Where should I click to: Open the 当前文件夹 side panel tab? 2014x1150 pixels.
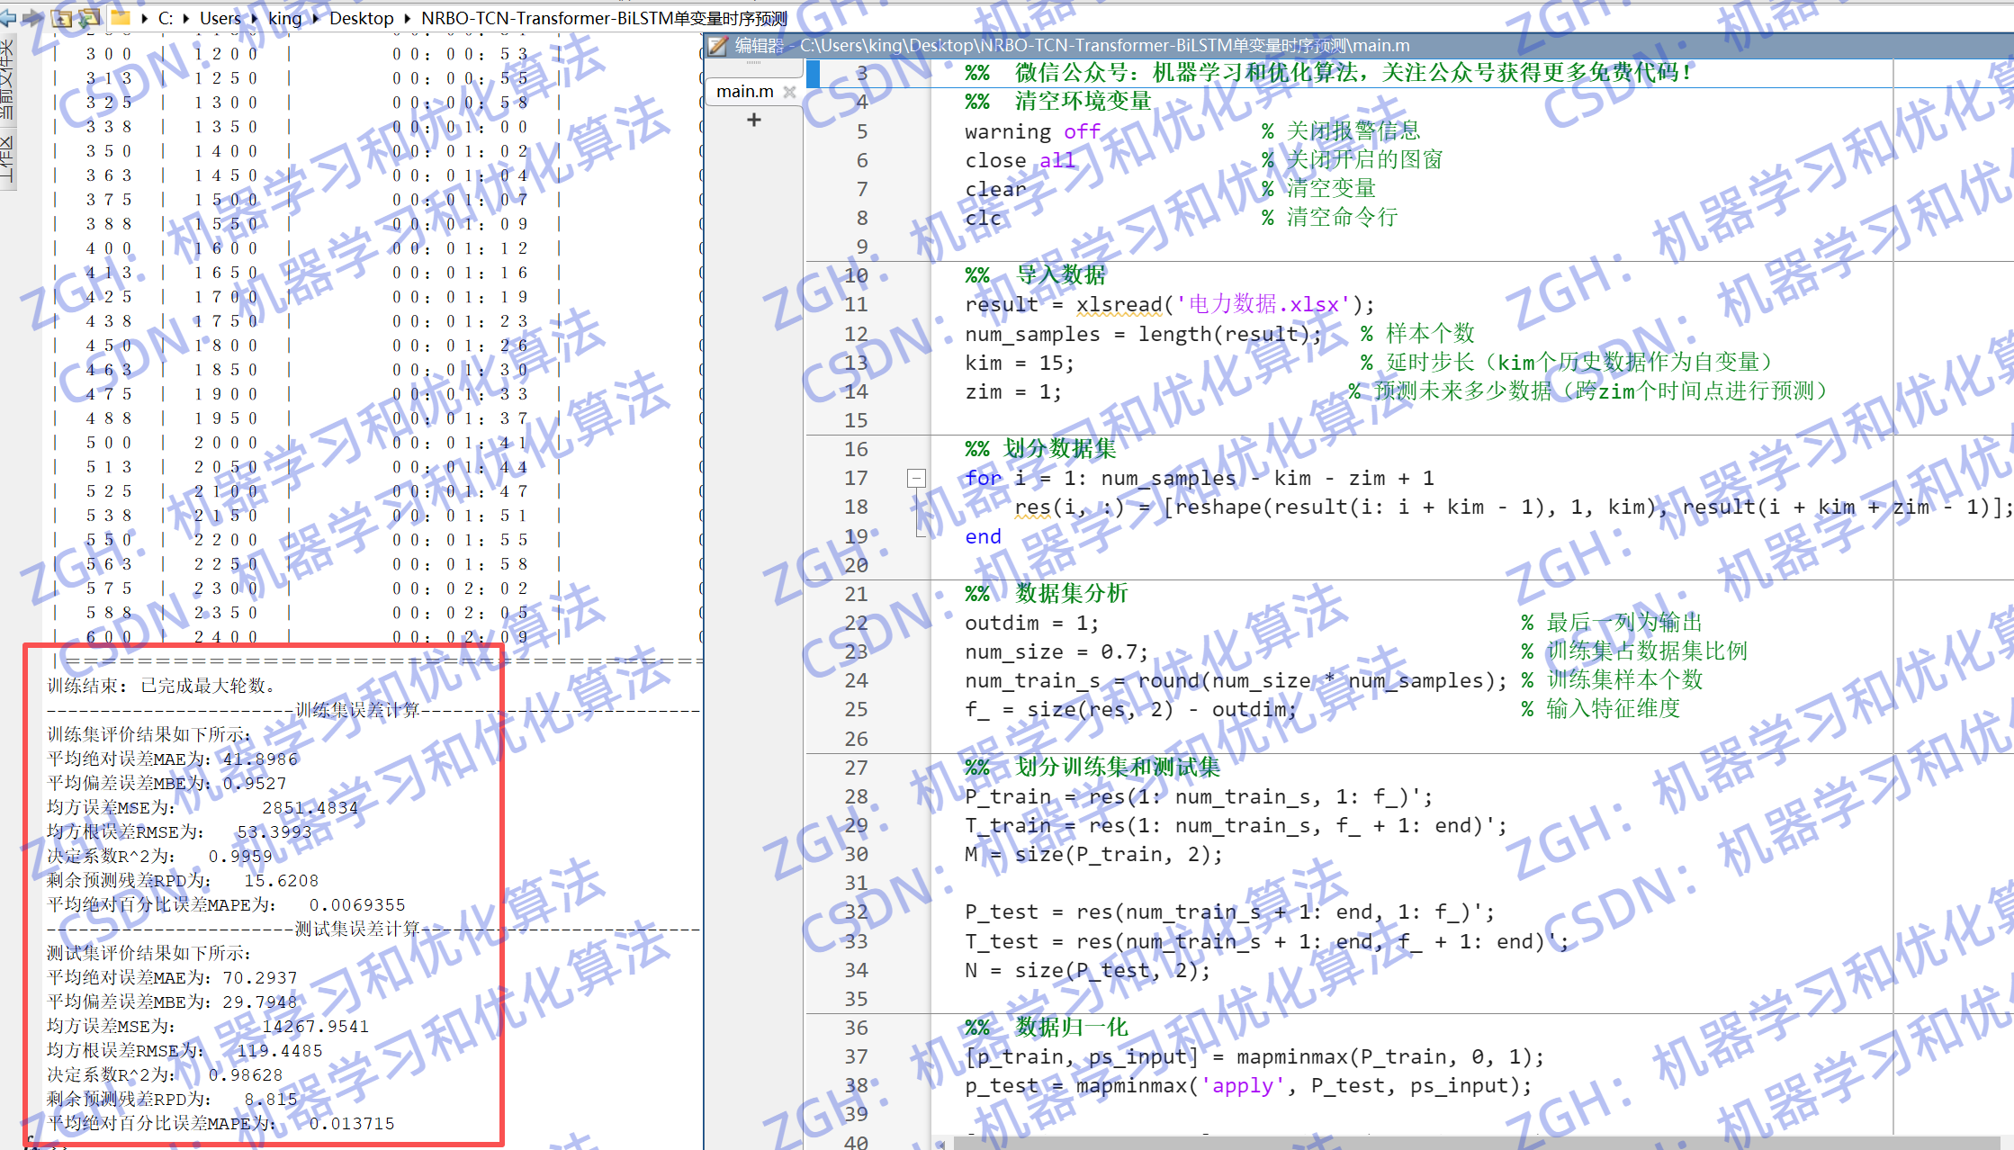pyautogui.click(x=7, y=81)
